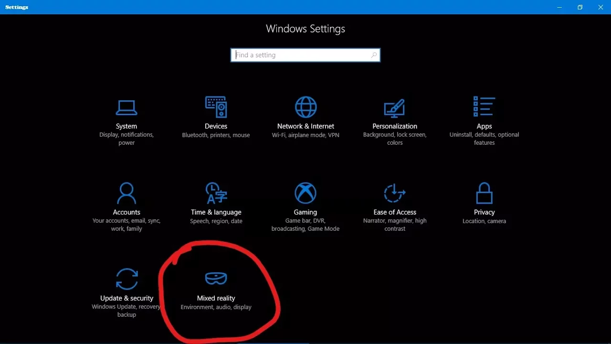The image size is (611, 344).
Task: Open the Personalization paintbrush icon
Action: pyautogui.click(x=395, y=108)
